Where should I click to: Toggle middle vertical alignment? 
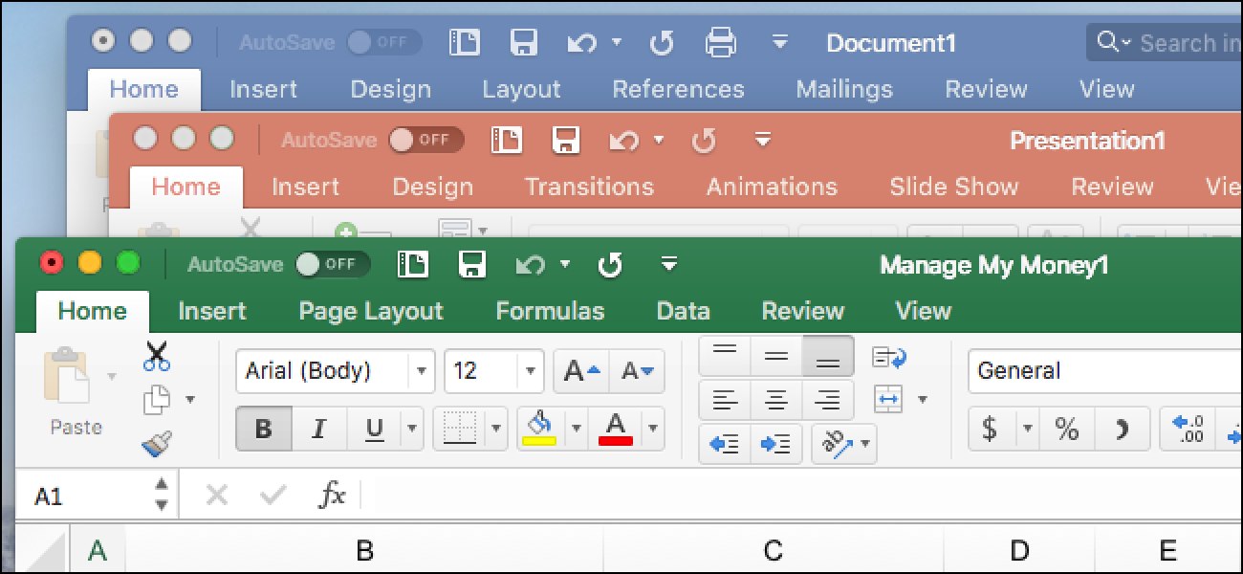(x=775, y=357)
